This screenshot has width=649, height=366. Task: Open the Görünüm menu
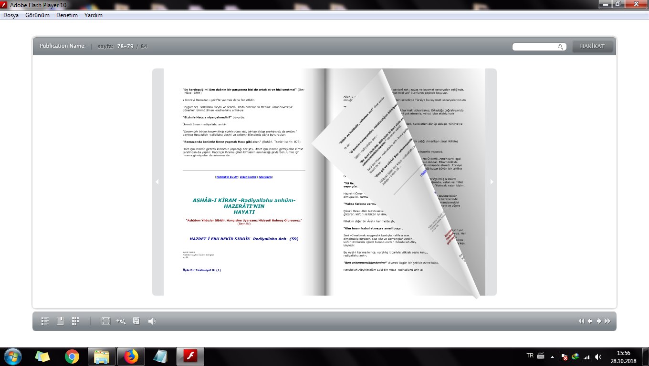pyautogui.click(x=37, y=15)
